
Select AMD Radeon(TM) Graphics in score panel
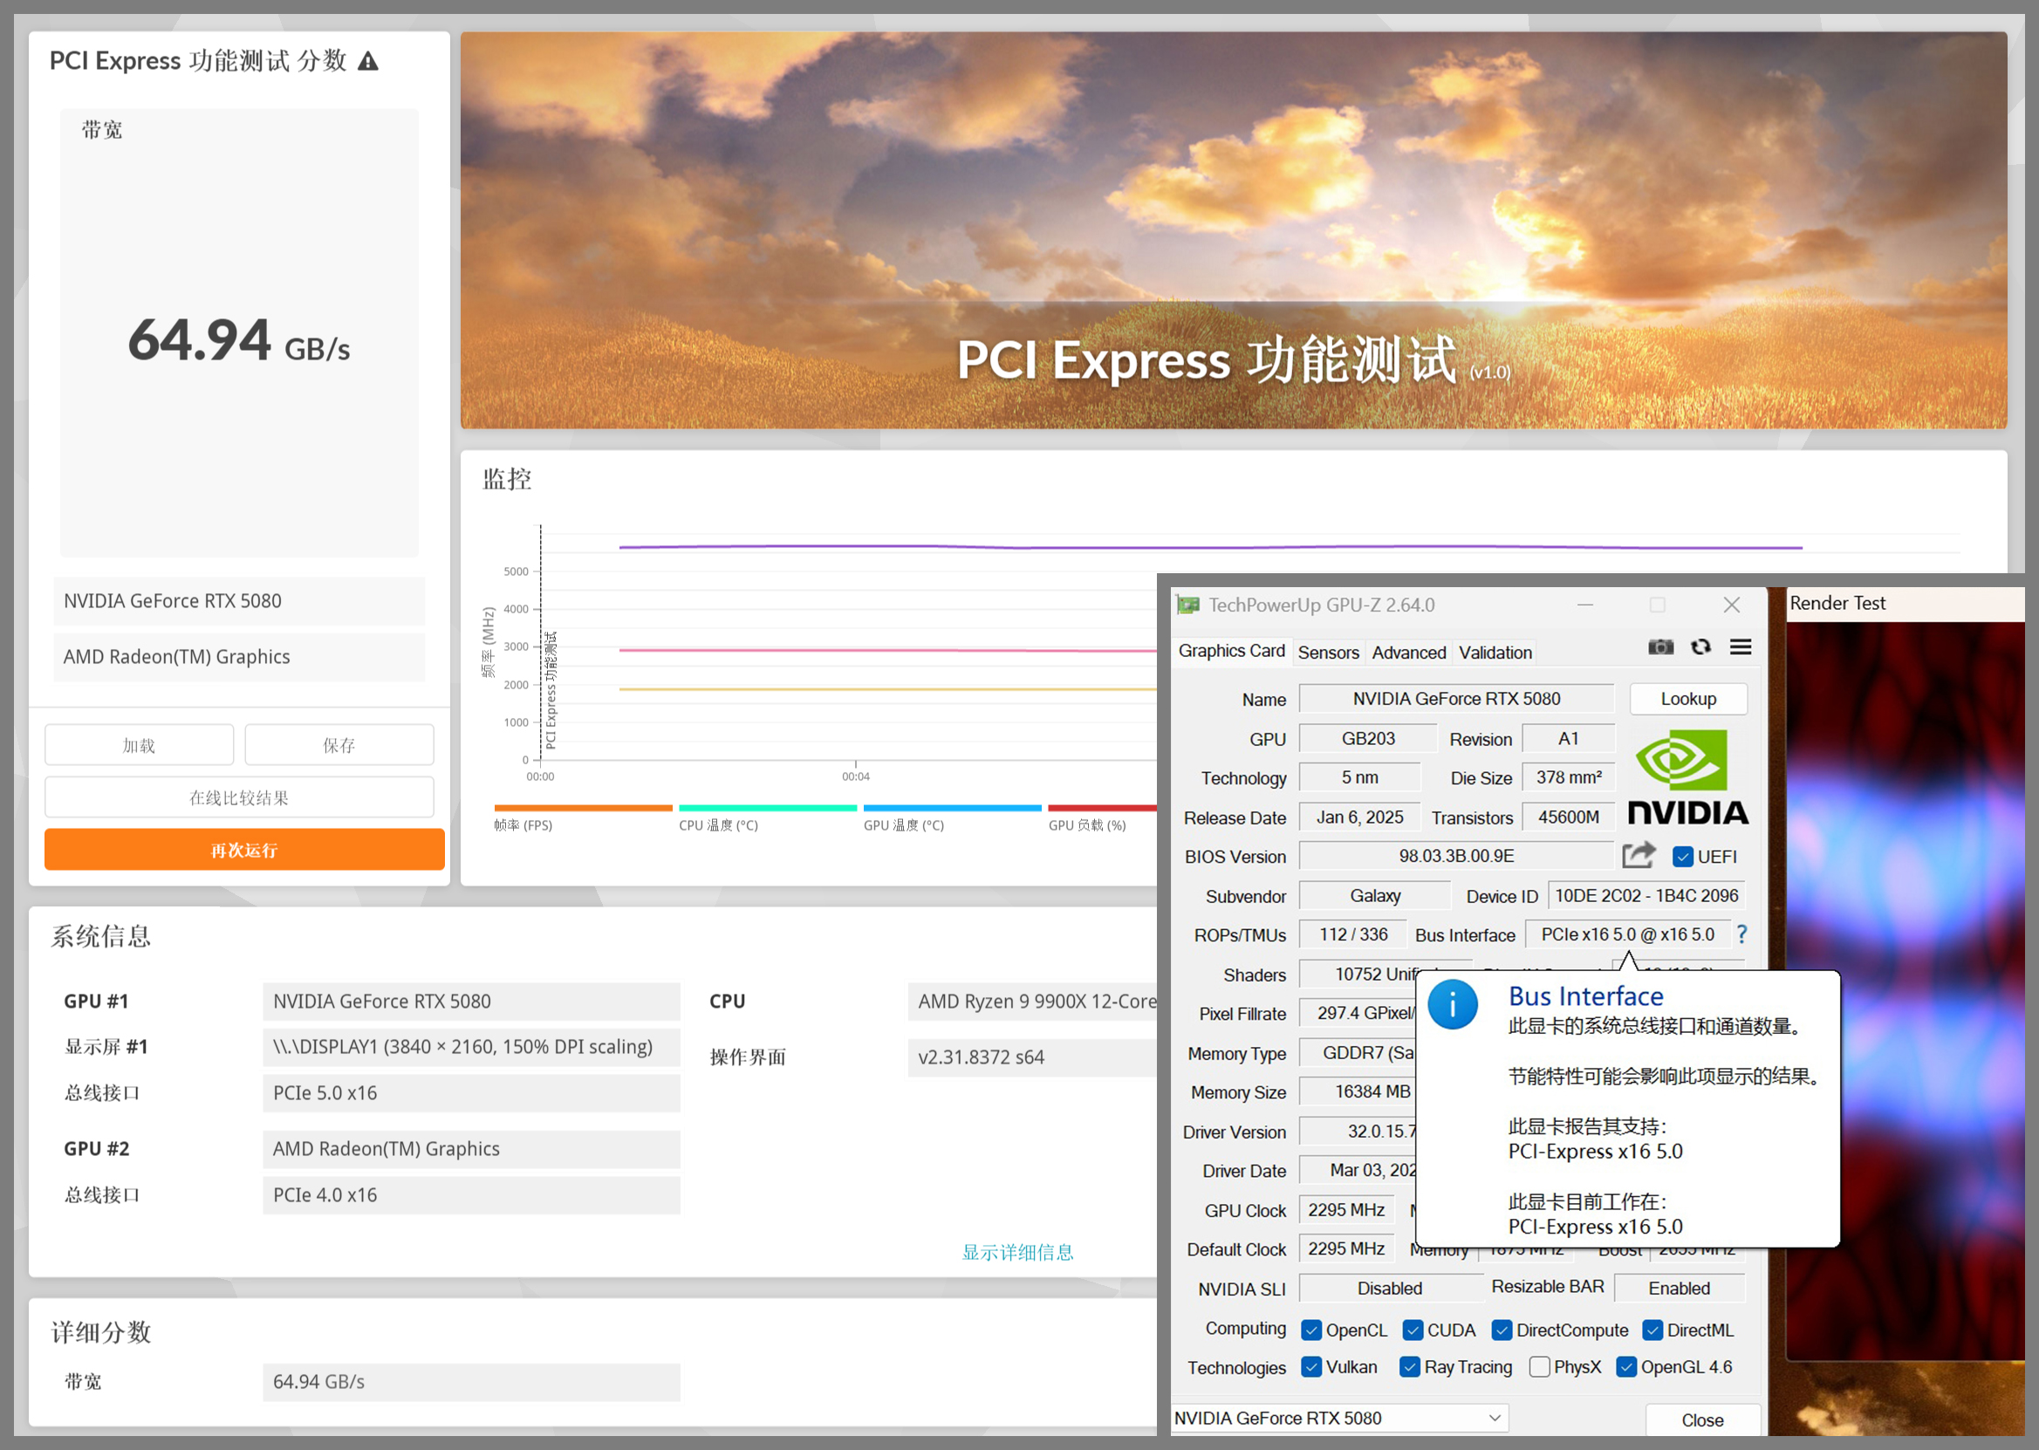coord(239,657)
